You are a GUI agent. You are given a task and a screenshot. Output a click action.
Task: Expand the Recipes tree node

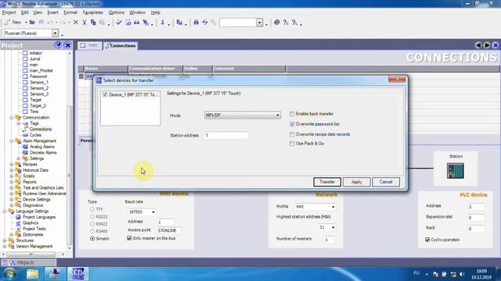(12, 165)
